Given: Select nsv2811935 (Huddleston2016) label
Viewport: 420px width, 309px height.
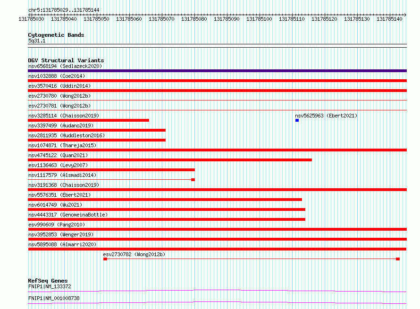Looking at the screenshot, I should pyautogui.click(x=67, y=135).
